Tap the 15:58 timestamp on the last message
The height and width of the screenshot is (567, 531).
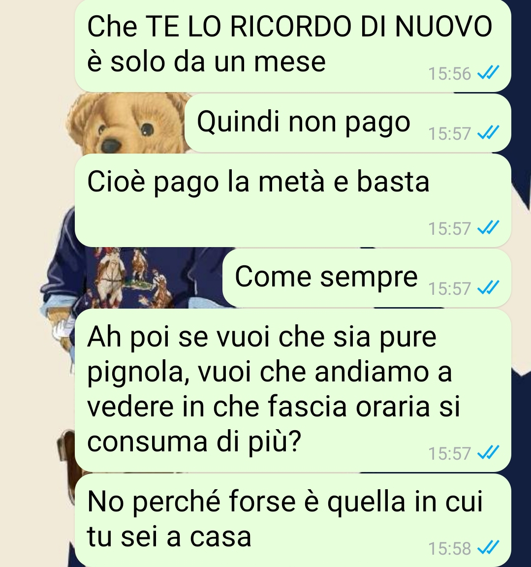[450, 548]
